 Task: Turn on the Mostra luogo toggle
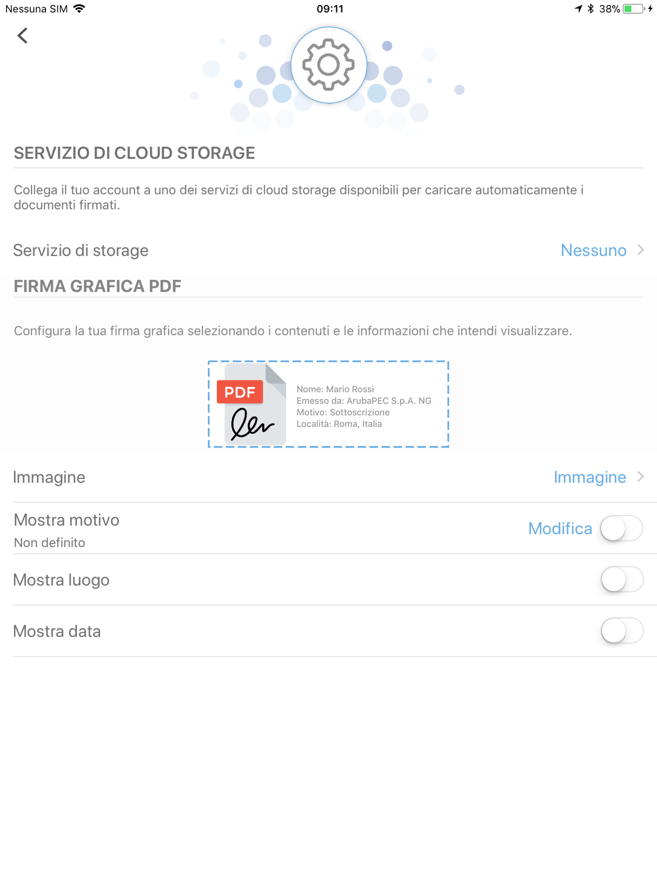(x=622, y=579)
